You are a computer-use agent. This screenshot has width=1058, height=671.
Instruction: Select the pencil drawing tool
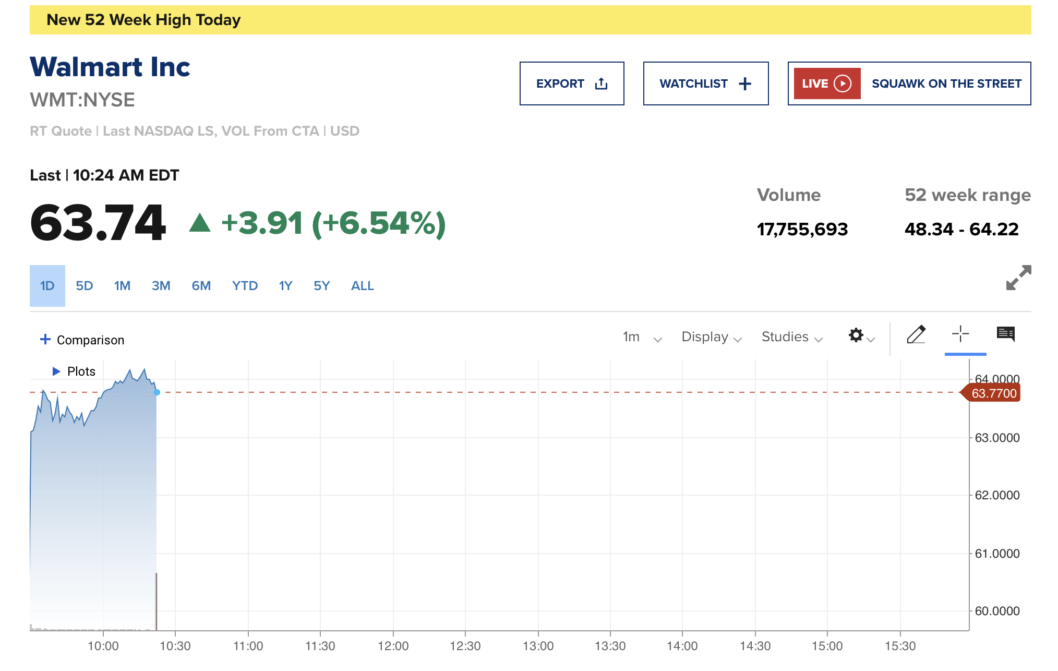(916, 334)
